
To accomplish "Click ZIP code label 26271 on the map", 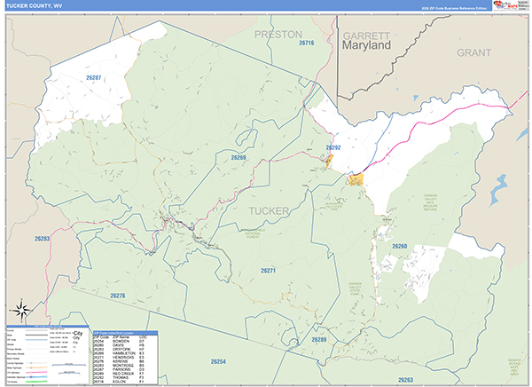I will [268, 271].
